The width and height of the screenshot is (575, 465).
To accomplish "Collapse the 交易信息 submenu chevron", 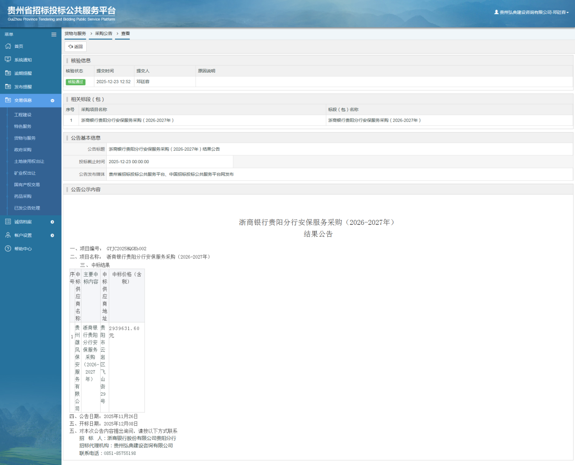I will click(x=52, y=100).
